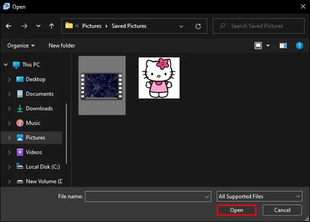Click the Open button
This screenshot has height=222, width=310.
pos(236,210)
